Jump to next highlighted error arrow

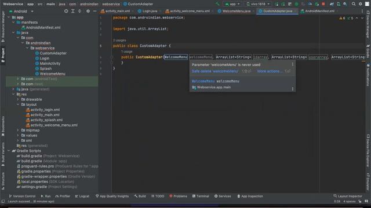coord(362,18)
